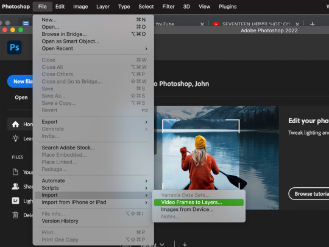Expand the Export submenu
This screenshot has width=329, height=247.
pos(146,122)
